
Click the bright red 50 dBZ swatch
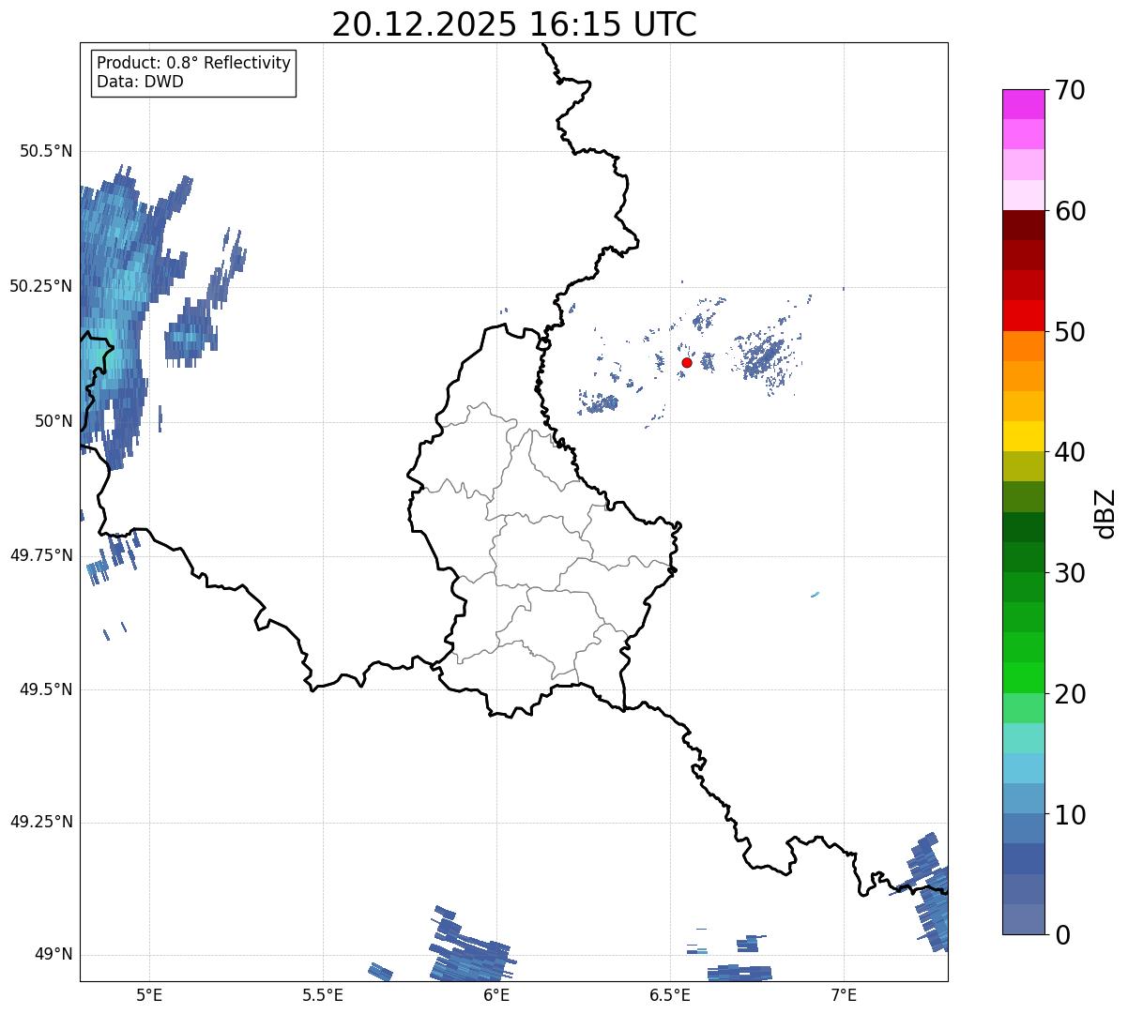pyautogui.click(x=1023, y=316)
